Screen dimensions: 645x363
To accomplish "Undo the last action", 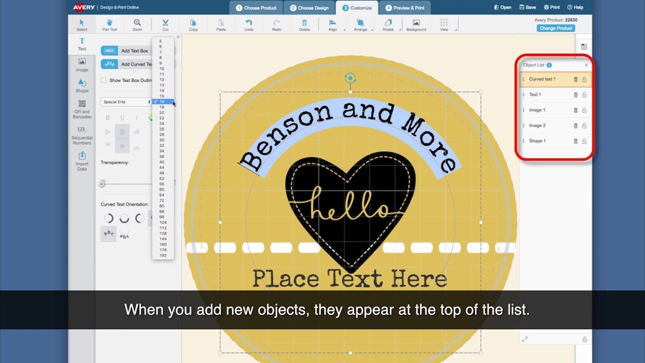I will tap(249, 25).
